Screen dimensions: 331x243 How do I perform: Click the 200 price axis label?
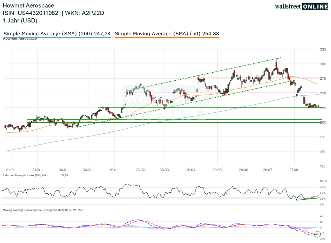(323, 122)
